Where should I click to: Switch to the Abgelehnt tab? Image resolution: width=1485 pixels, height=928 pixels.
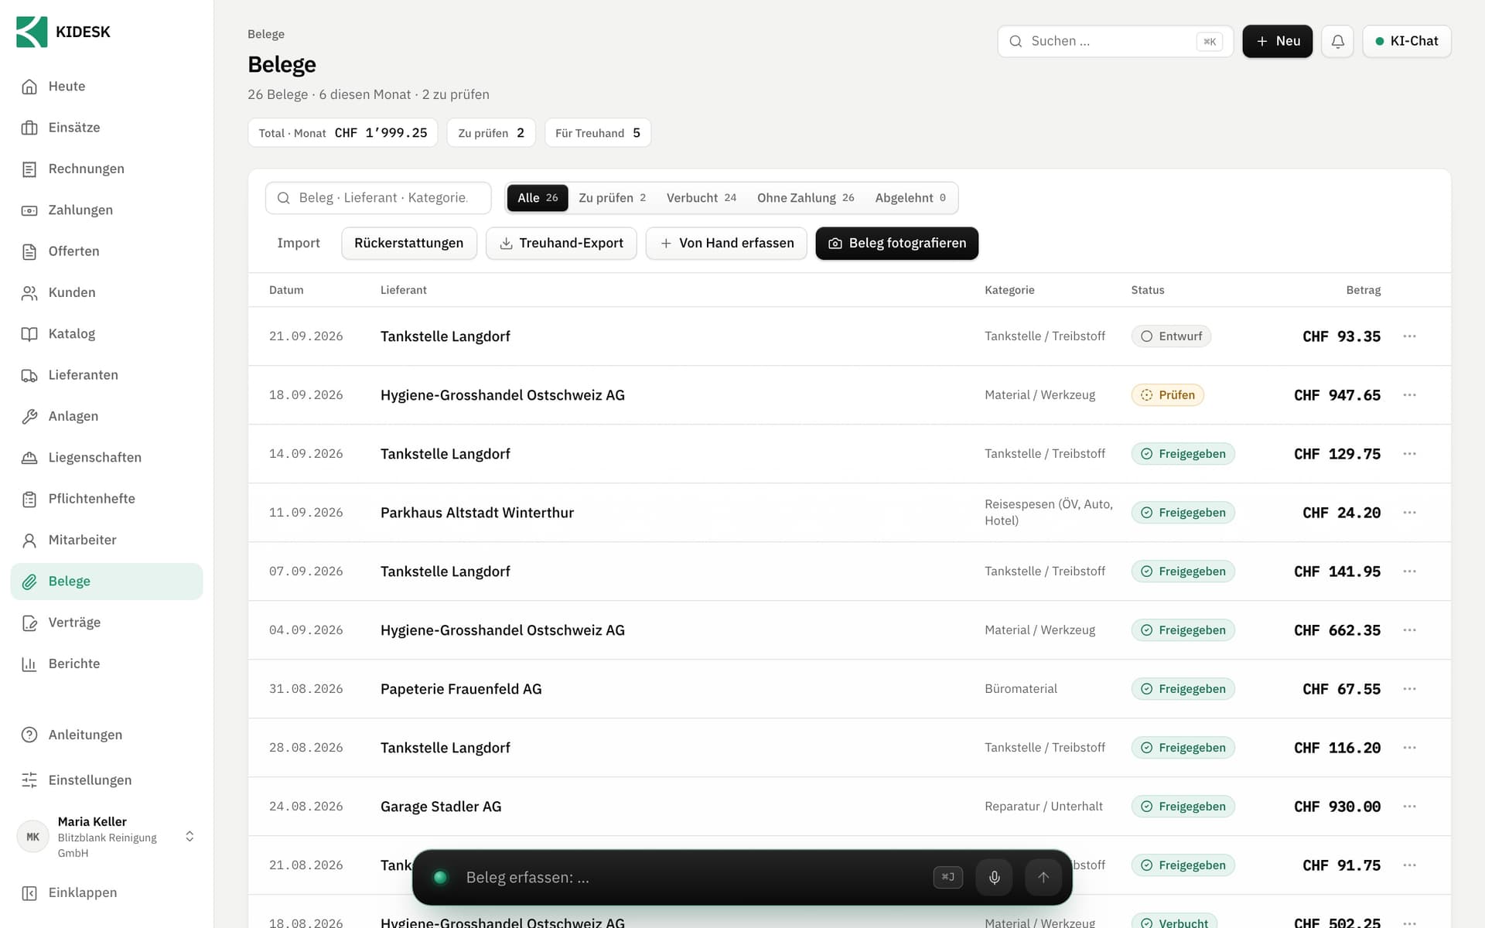tap(910, 198)
